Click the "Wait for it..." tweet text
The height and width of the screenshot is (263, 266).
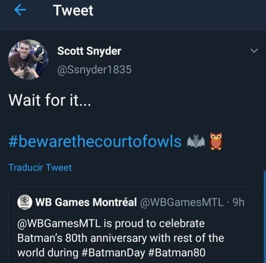[50, 100]
